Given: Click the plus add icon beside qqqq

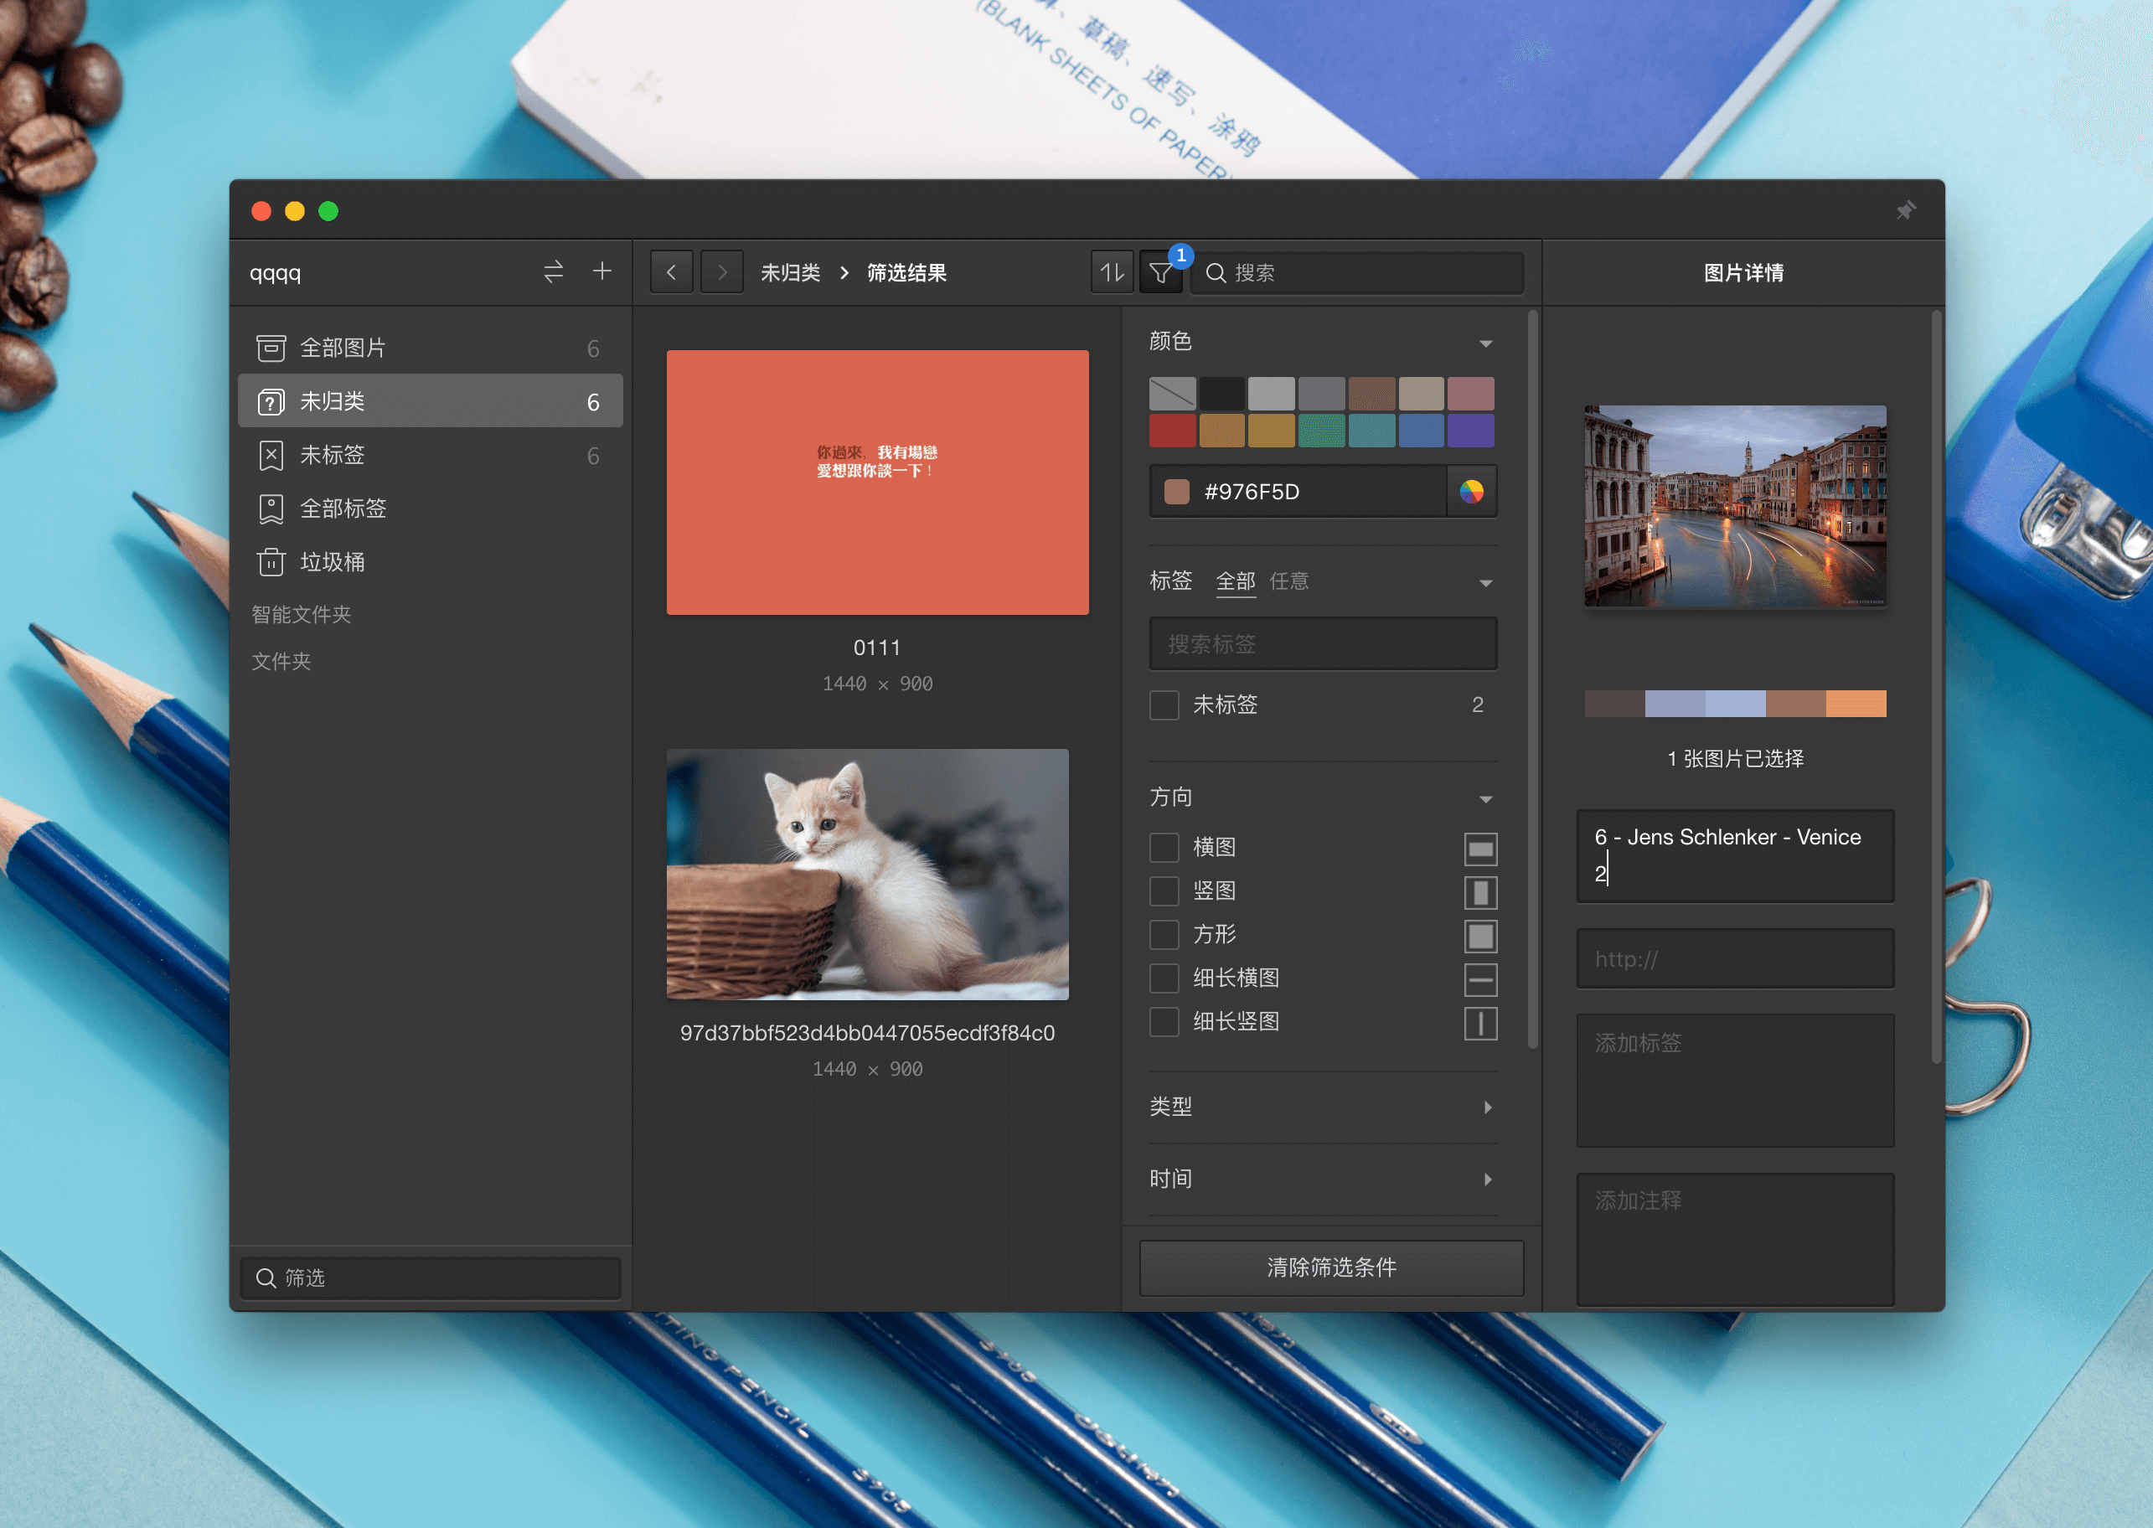Looking at the screenshot, I should pos(602,271).
